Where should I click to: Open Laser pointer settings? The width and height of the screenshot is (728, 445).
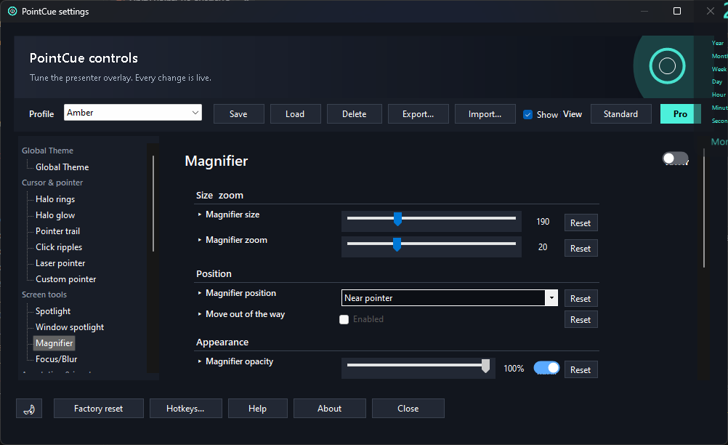60,263
